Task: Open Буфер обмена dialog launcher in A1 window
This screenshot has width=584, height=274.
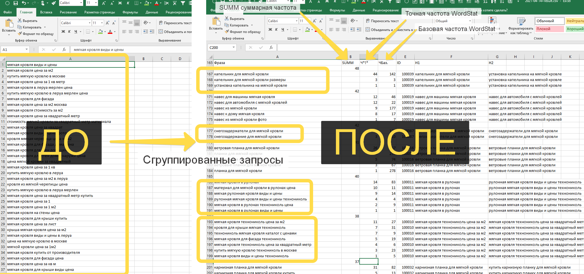Action: [55, 40]
